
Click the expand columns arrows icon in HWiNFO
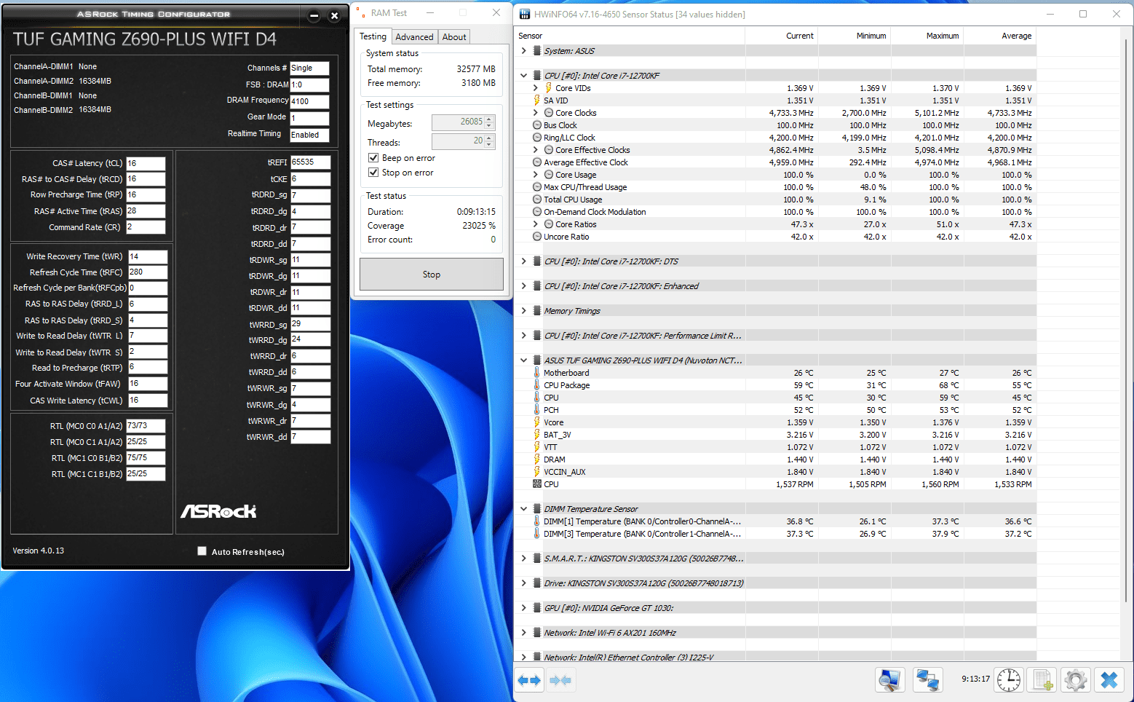(529, 680)
